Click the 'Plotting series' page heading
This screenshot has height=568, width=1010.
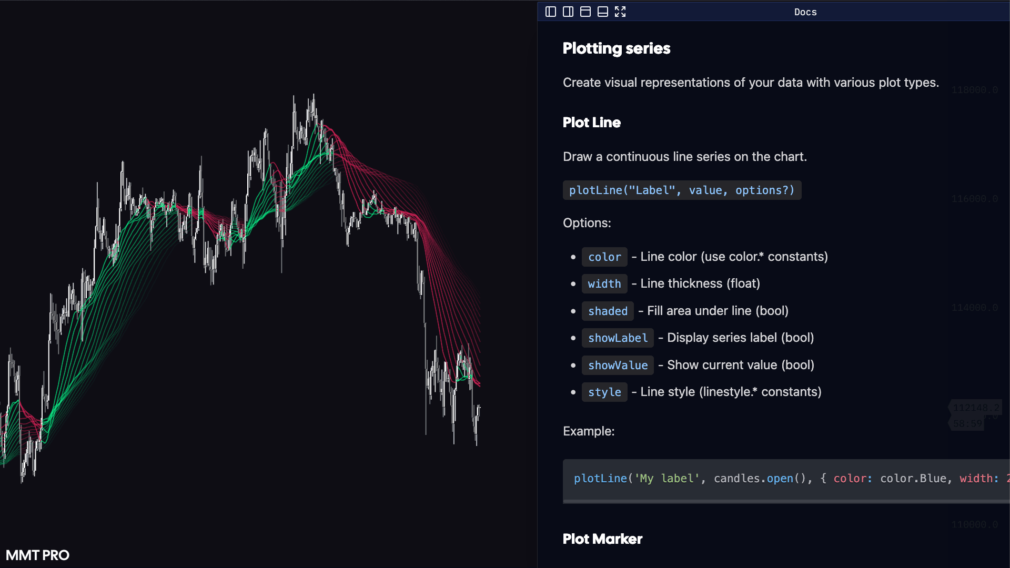[x=616, y=48]
